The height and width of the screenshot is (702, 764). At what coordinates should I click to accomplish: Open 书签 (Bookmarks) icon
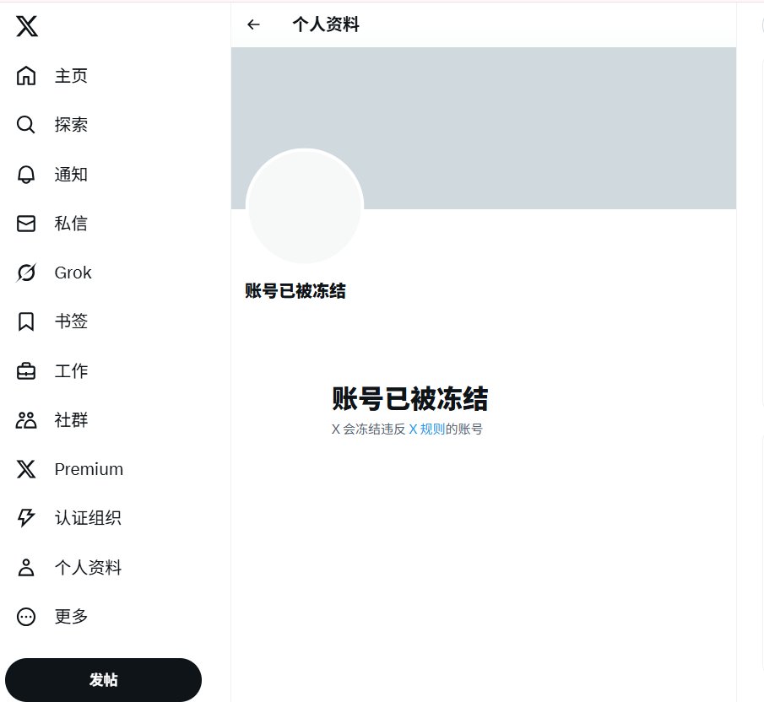click(x=25, y=321)
